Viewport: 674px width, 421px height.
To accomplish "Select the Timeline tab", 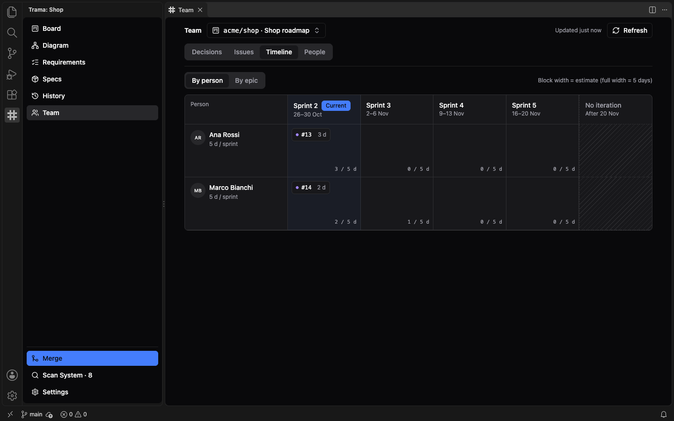I will tap(279, 52).
